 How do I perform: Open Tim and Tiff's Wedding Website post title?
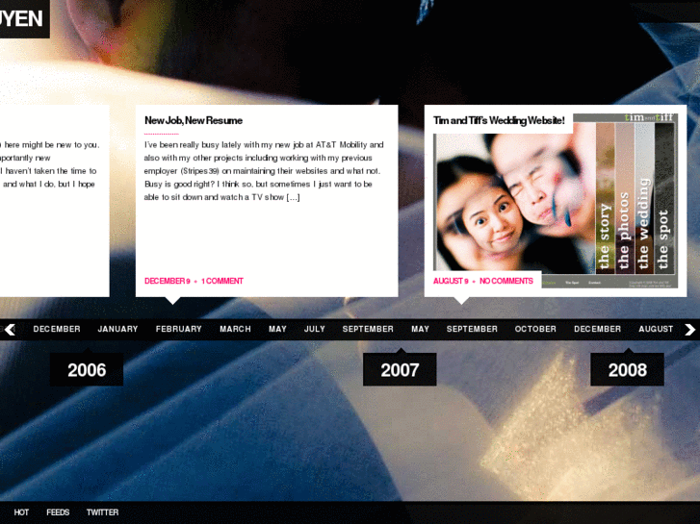tap(499, 120)
